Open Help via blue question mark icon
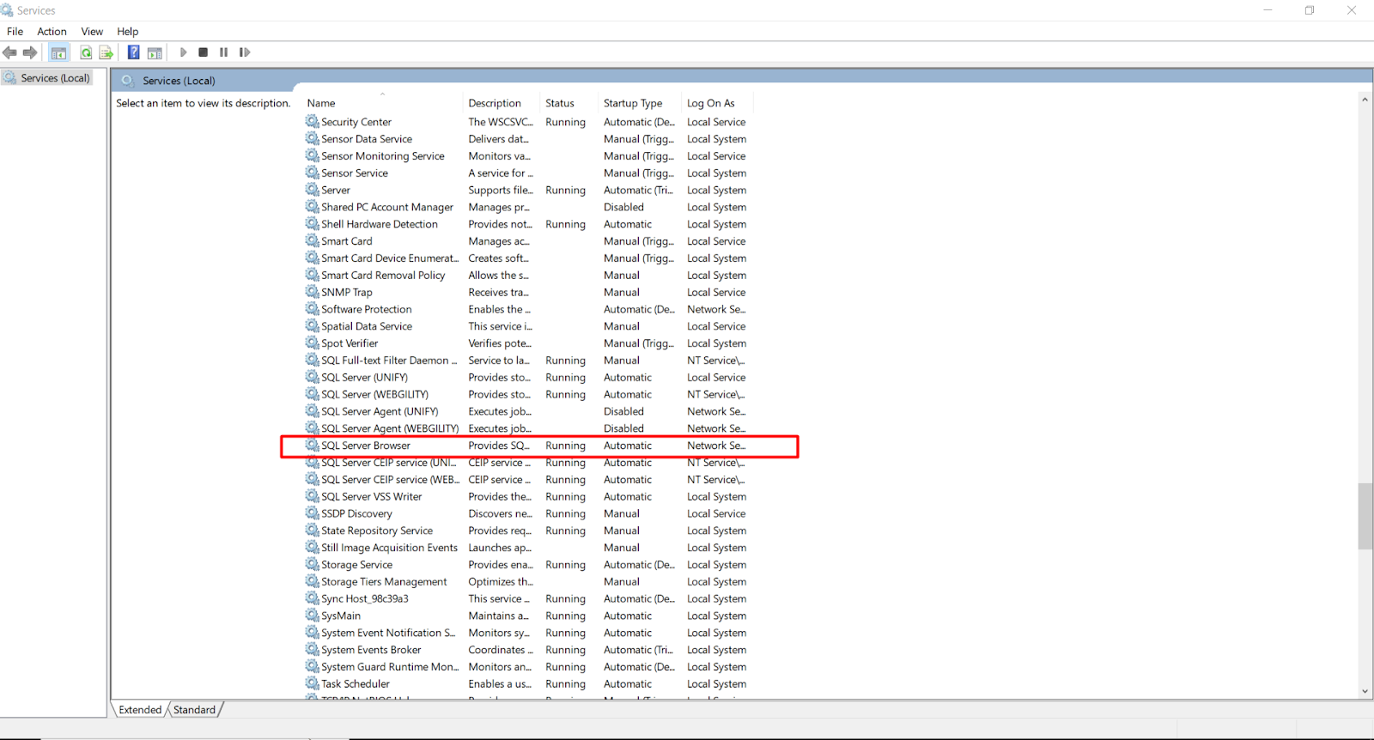1374x740 pixels. pos(133,53)
